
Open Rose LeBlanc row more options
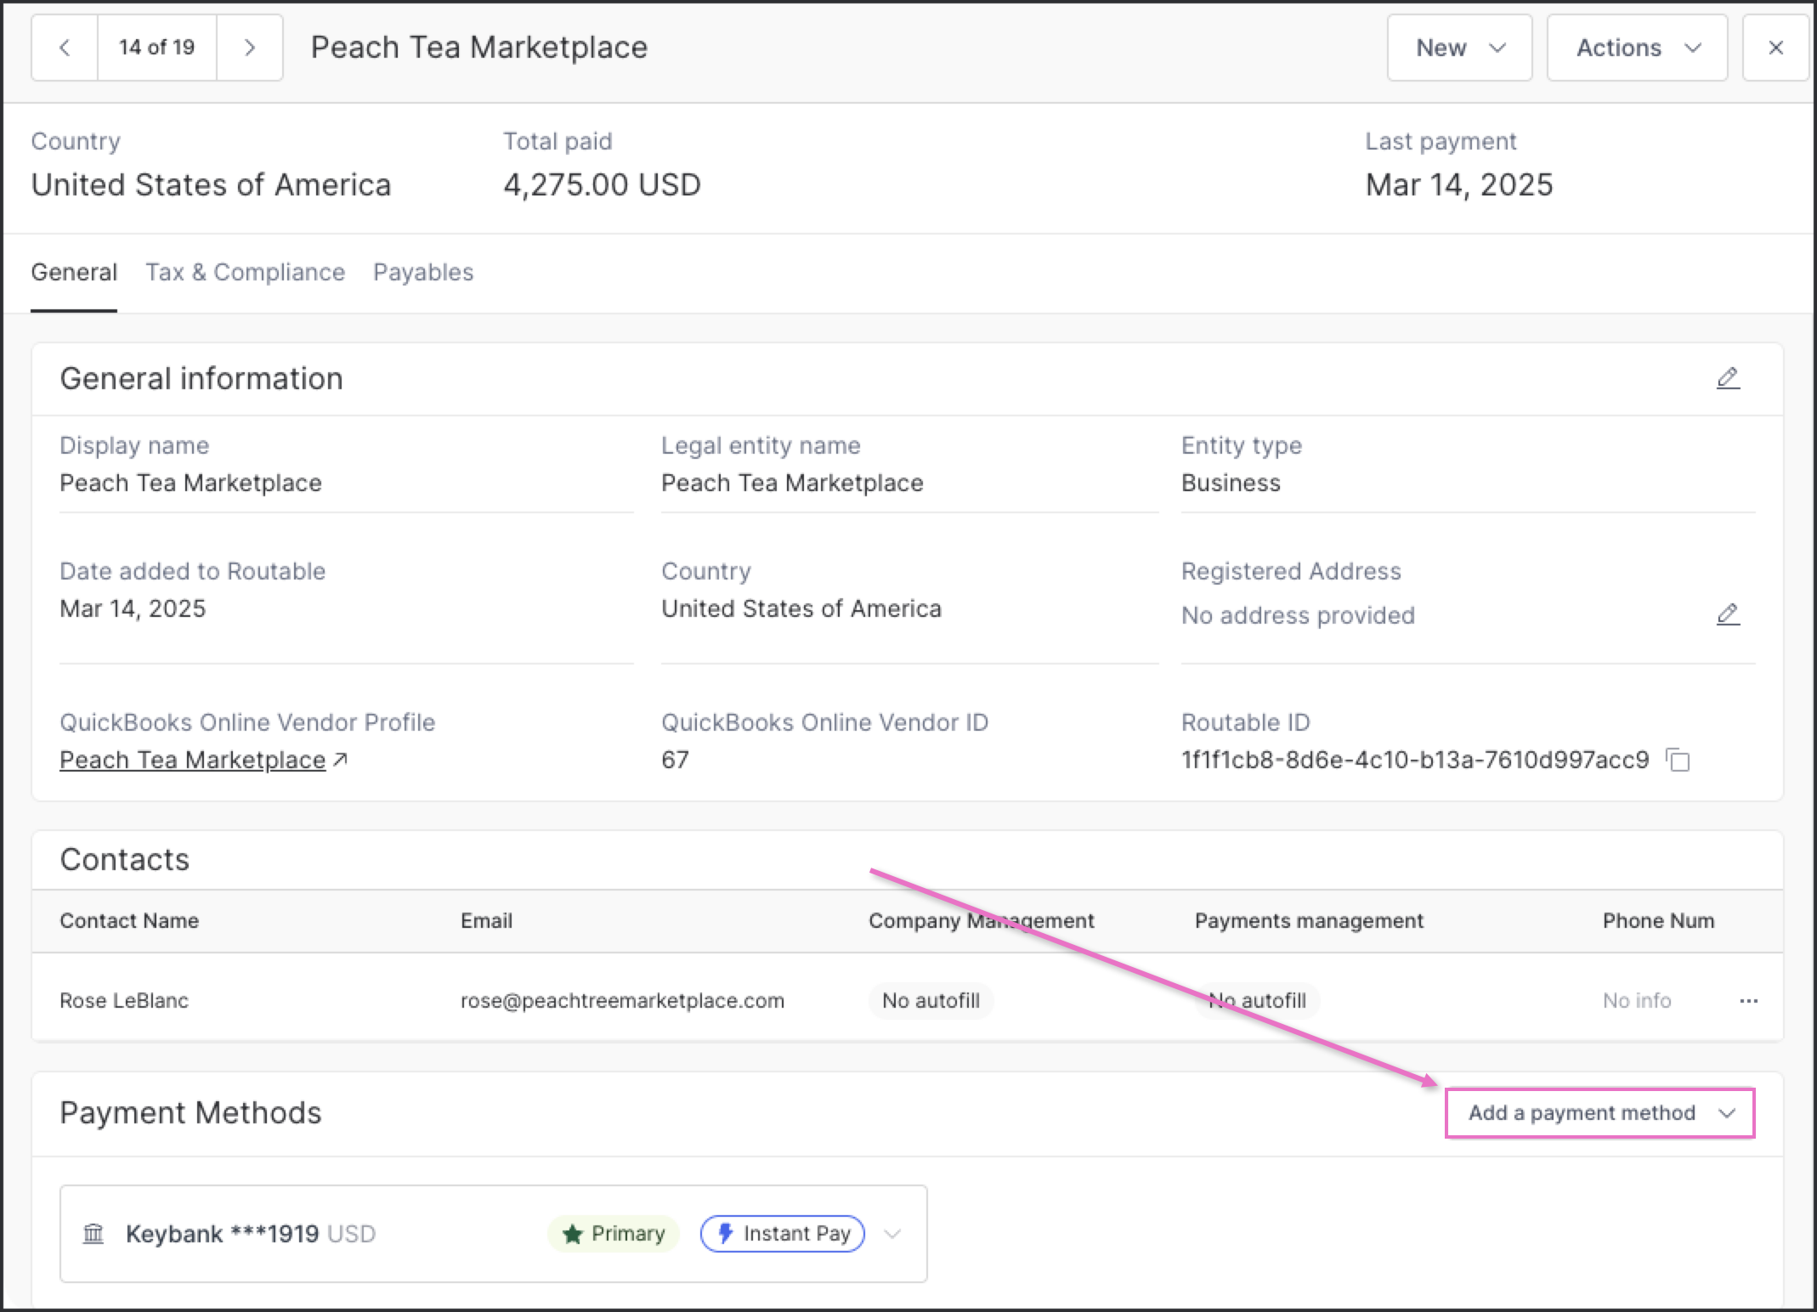pos(1748,1001)
